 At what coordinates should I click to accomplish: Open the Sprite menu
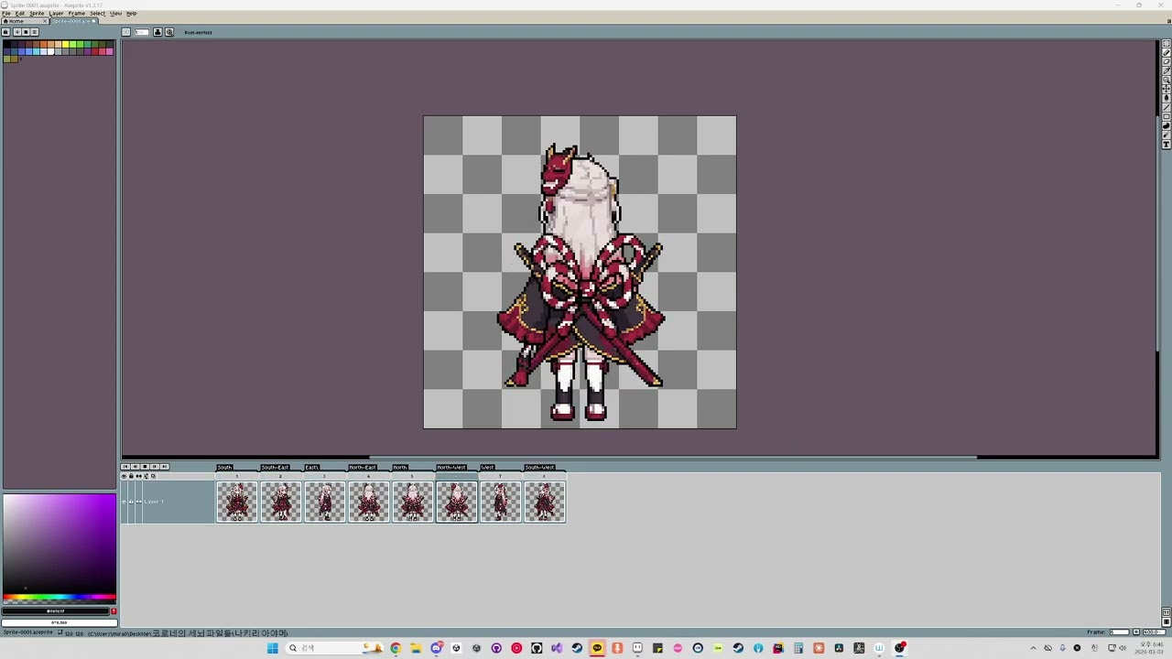pos(37,14)
